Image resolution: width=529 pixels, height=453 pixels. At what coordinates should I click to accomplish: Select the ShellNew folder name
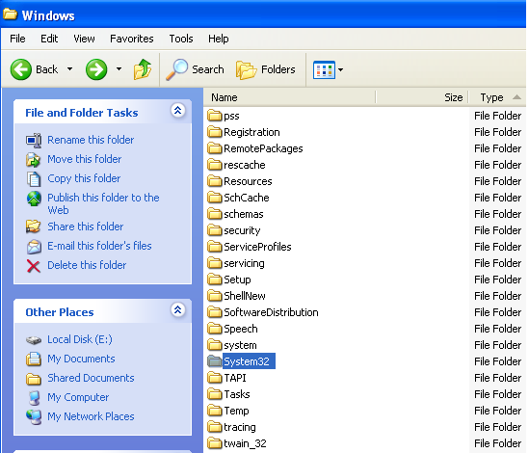tap(245, 296)
